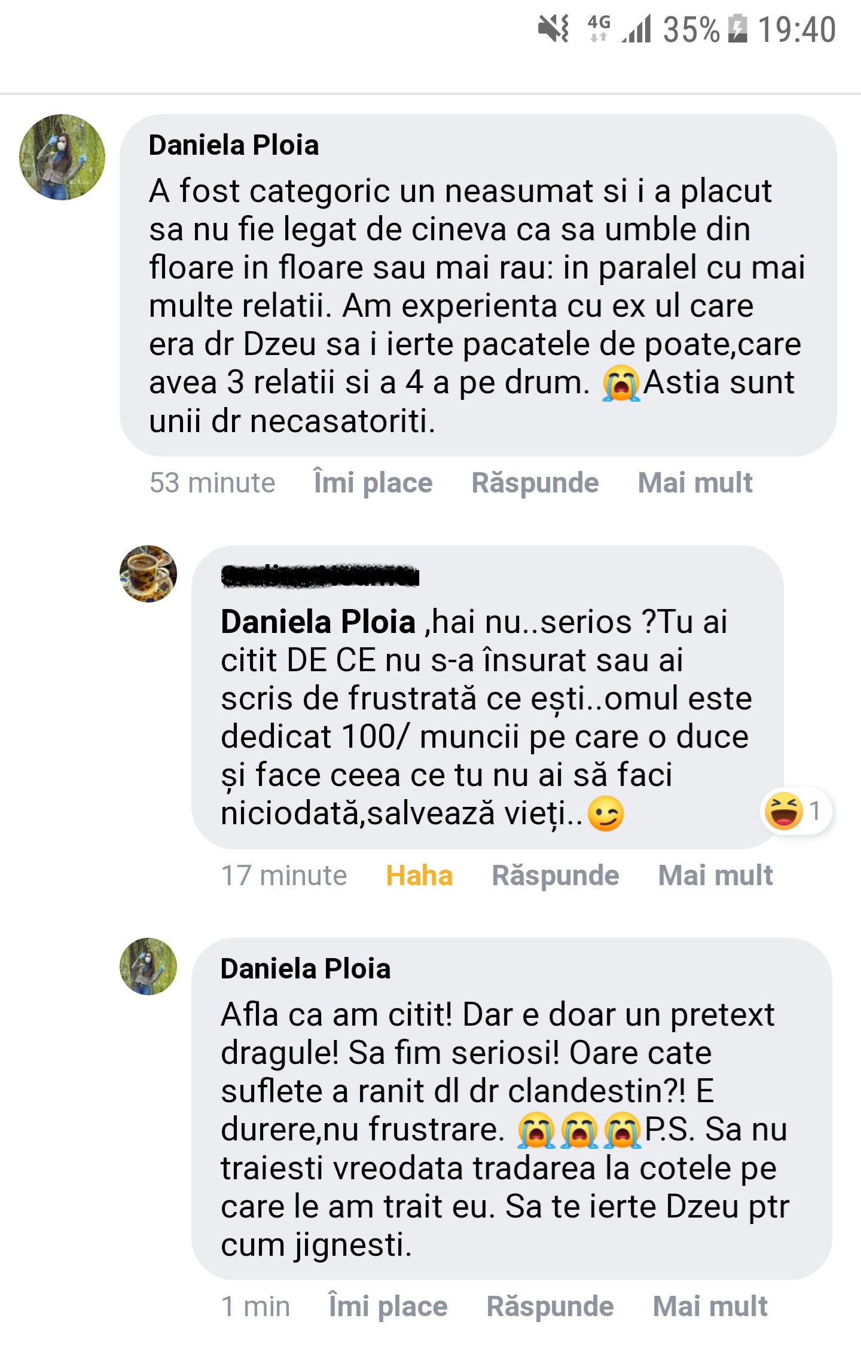The height and width of the screenshot is (1355, 861).
Task: Tap the Haha reaction emoji bubble
Action: click(x=796, y=811)
